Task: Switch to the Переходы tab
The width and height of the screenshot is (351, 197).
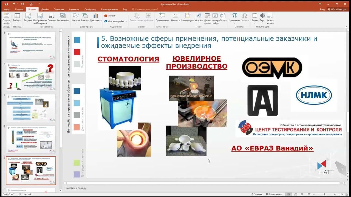Action: coord(59,9)
